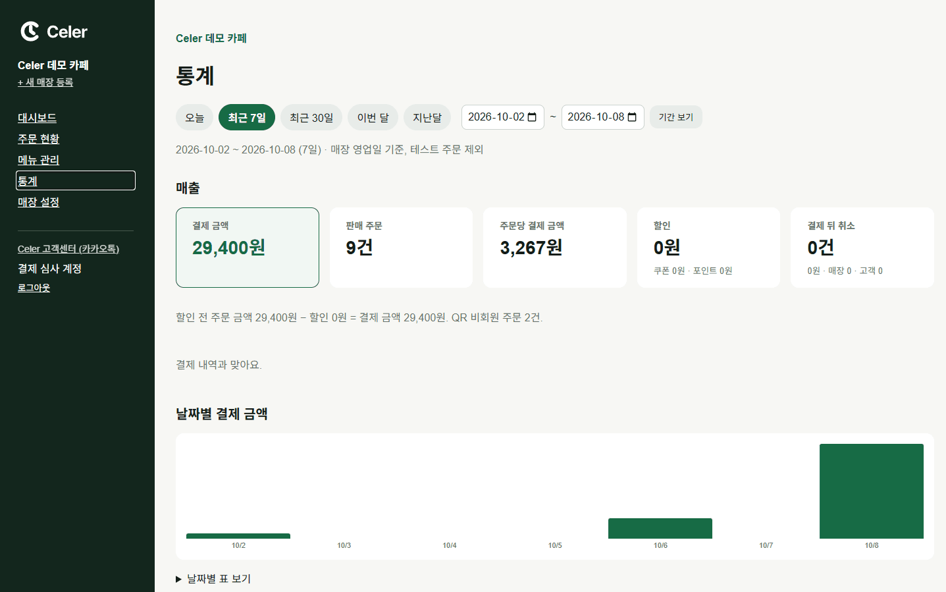Expand the 날짜별 표 보기 disclosure triangle
Viewport: 946px width, 592px height.
click(178, 579)
